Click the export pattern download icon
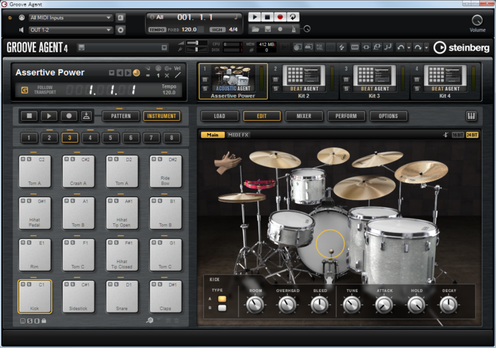 (86, 116)
